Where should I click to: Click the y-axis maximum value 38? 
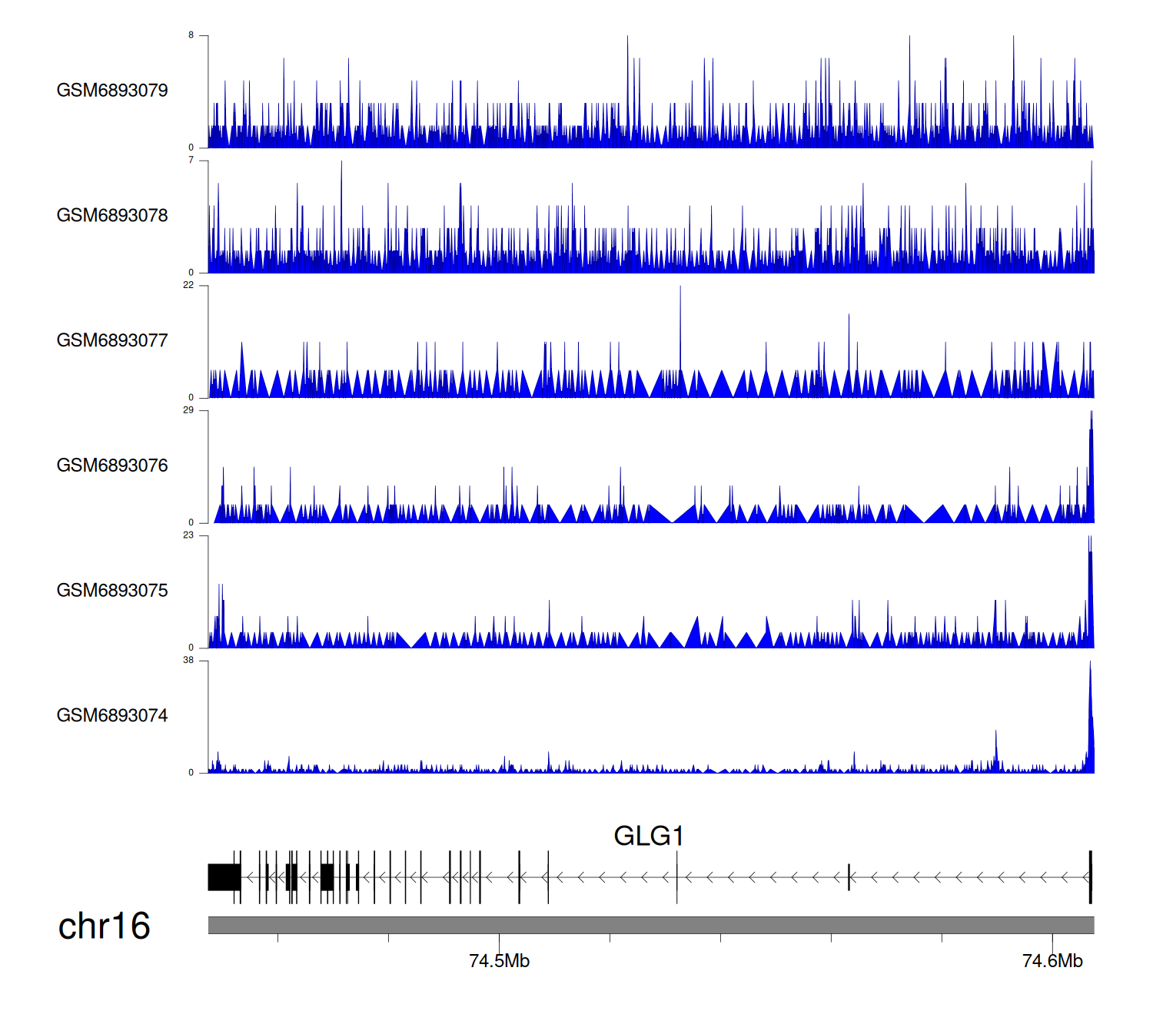pyautogui.click(x=188, y=661)
